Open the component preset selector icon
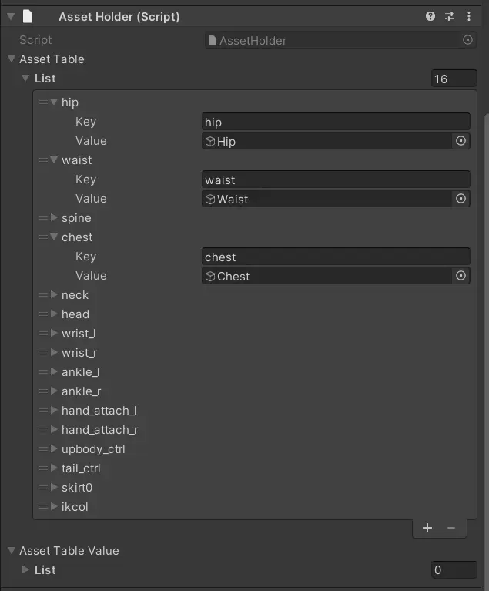This screenshot has width=489, height=591. tap(450, 16)
